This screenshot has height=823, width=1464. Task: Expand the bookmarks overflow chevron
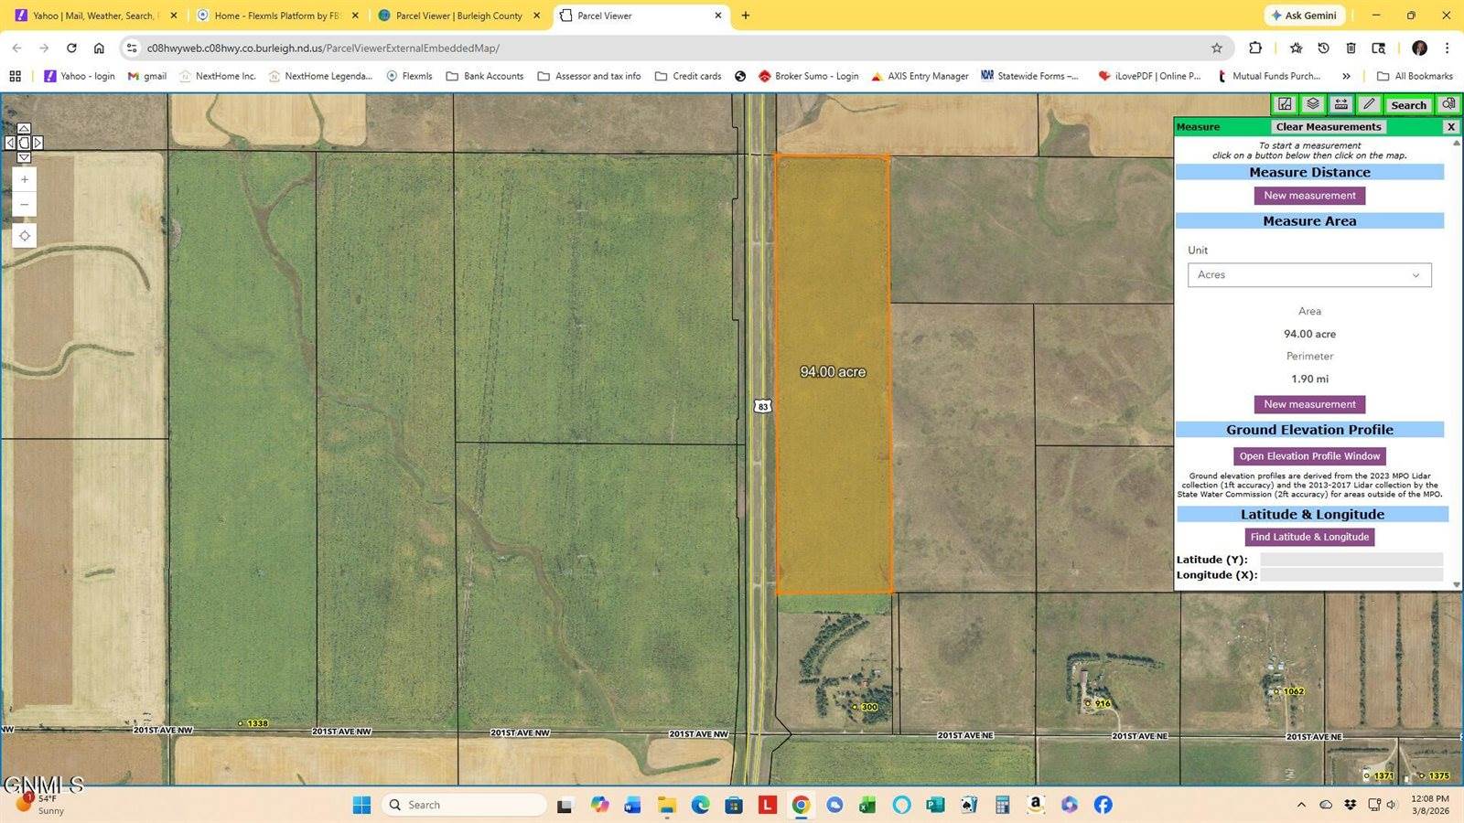tap(1346, 76)
